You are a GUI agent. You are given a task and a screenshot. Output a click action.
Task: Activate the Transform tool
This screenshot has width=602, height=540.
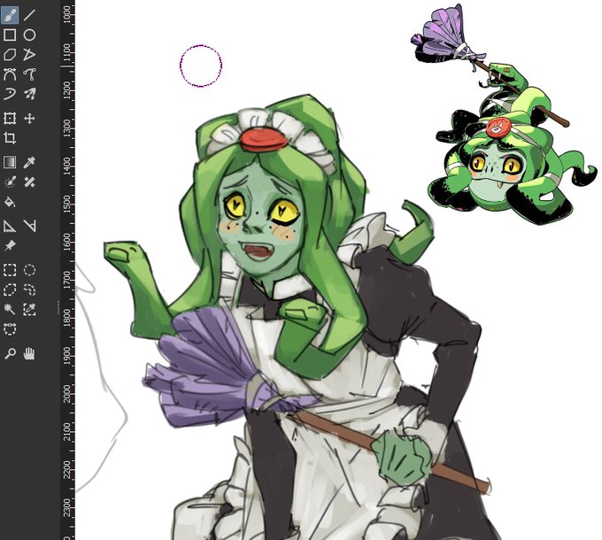[10, 119]
